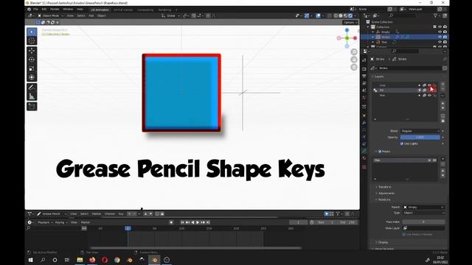
Task: Open the Playback popover
Action: click(x=45, y=222)
